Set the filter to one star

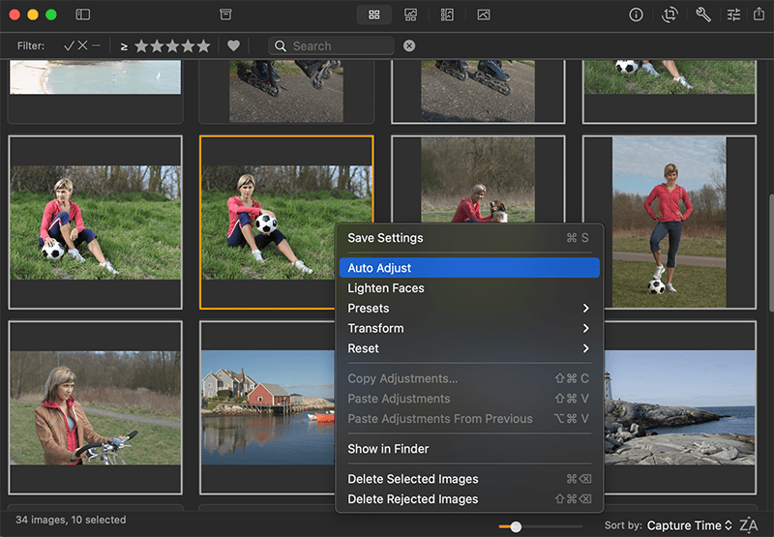141,45
